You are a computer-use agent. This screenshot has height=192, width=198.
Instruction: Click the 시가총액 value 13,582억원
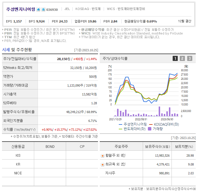(x=89, y=94)
